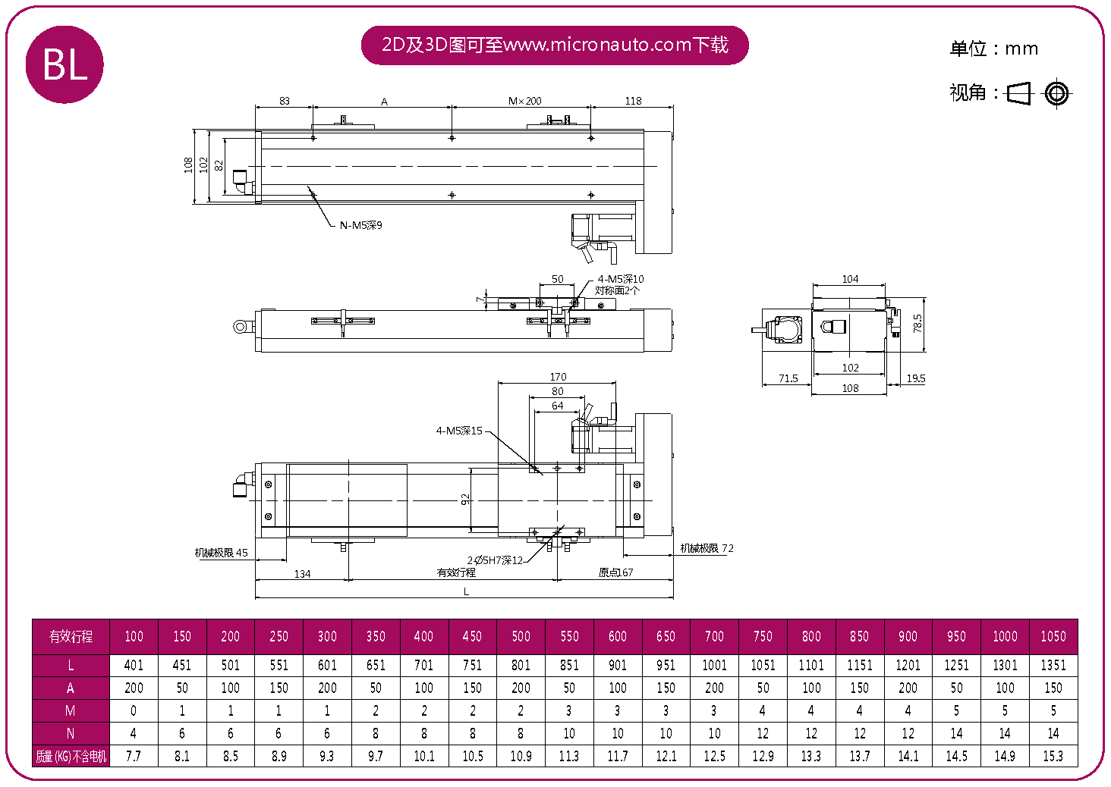1111x787 pixels.
Task: Click the N-M5深9 hole annotation
Action: click(360, 225)
